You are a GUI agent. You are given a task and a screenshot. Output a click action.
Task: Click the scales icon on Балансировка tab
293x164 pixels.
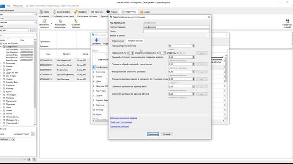coord(54,12)
